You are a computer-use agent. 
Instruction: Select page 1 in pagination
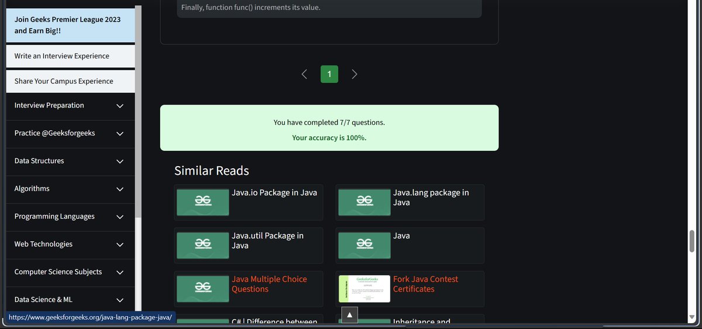329,74
